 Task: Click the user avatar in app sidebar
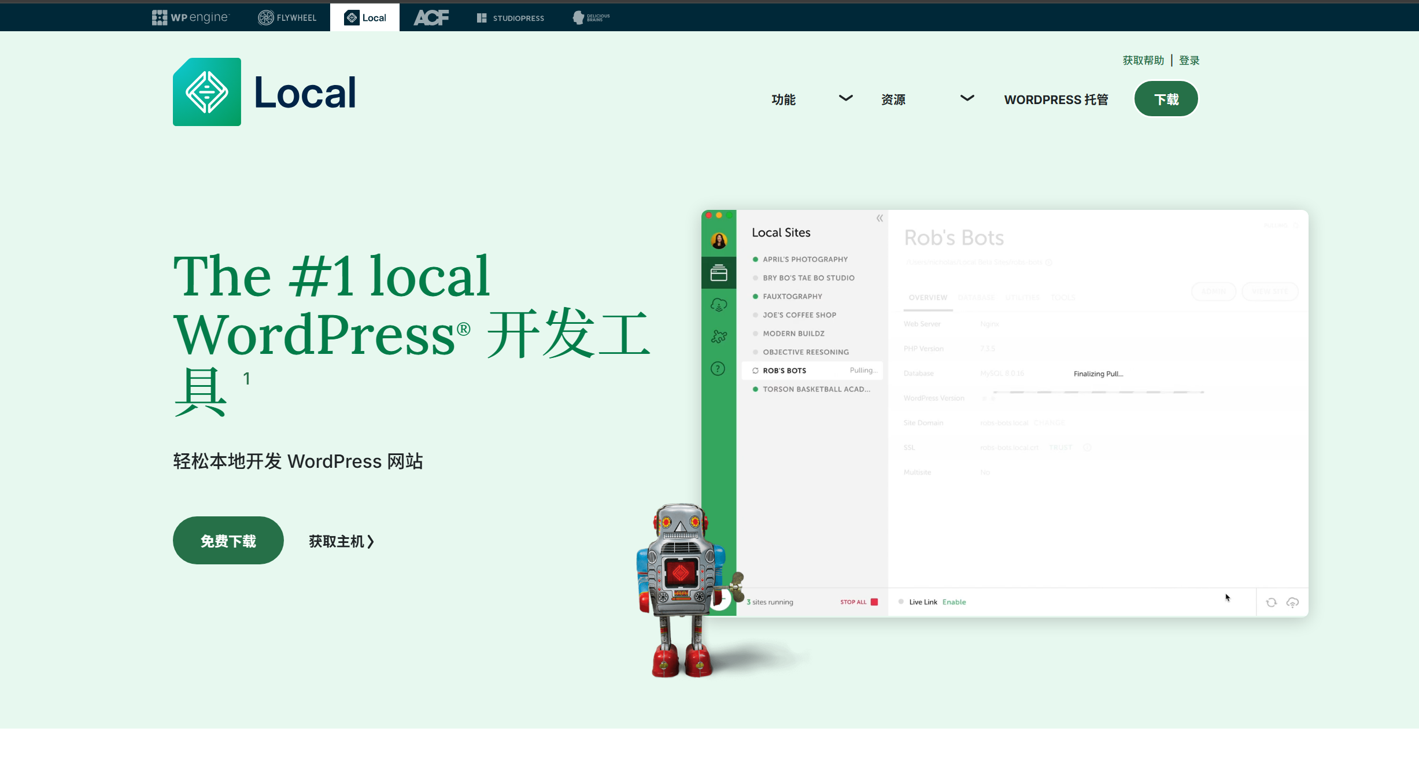pos(719,241)
